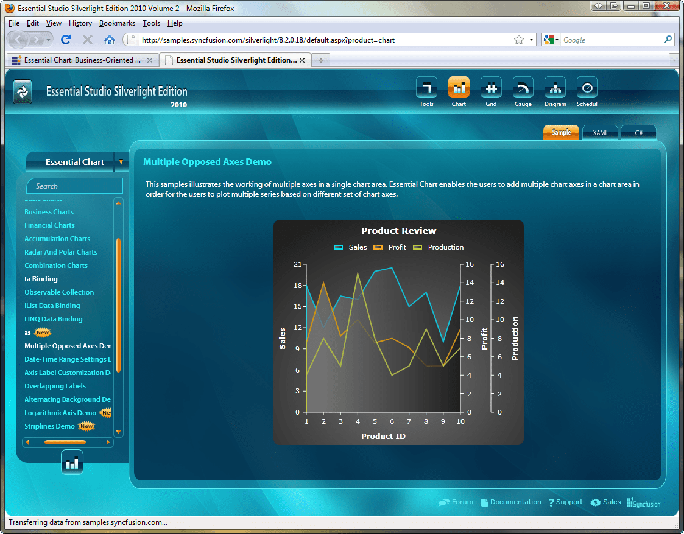Click the Google search engine selector
684x534 pixels.
pos(549,40)
